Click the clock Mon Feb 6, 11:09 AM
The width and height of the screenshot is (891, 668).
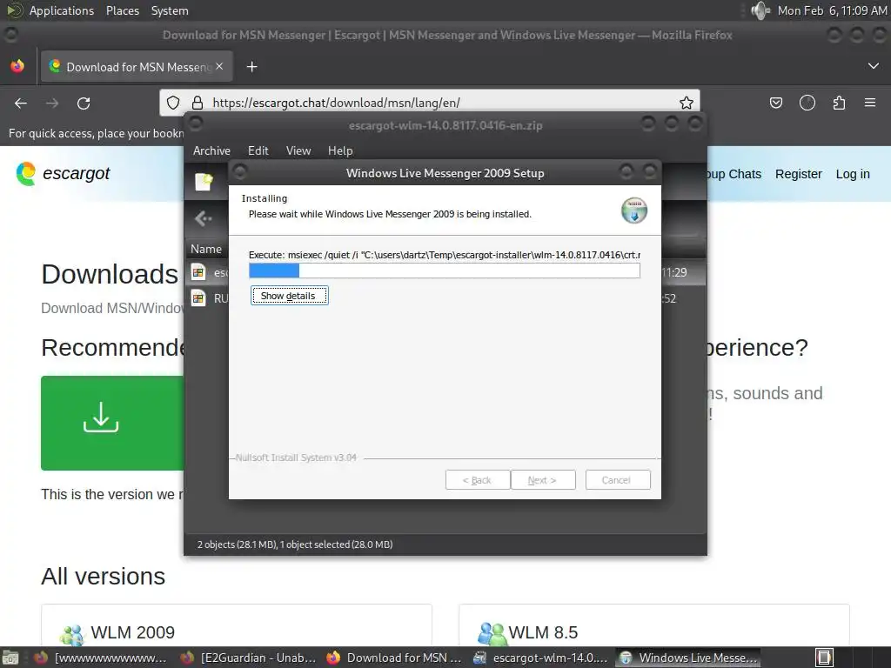pos(832,10)
